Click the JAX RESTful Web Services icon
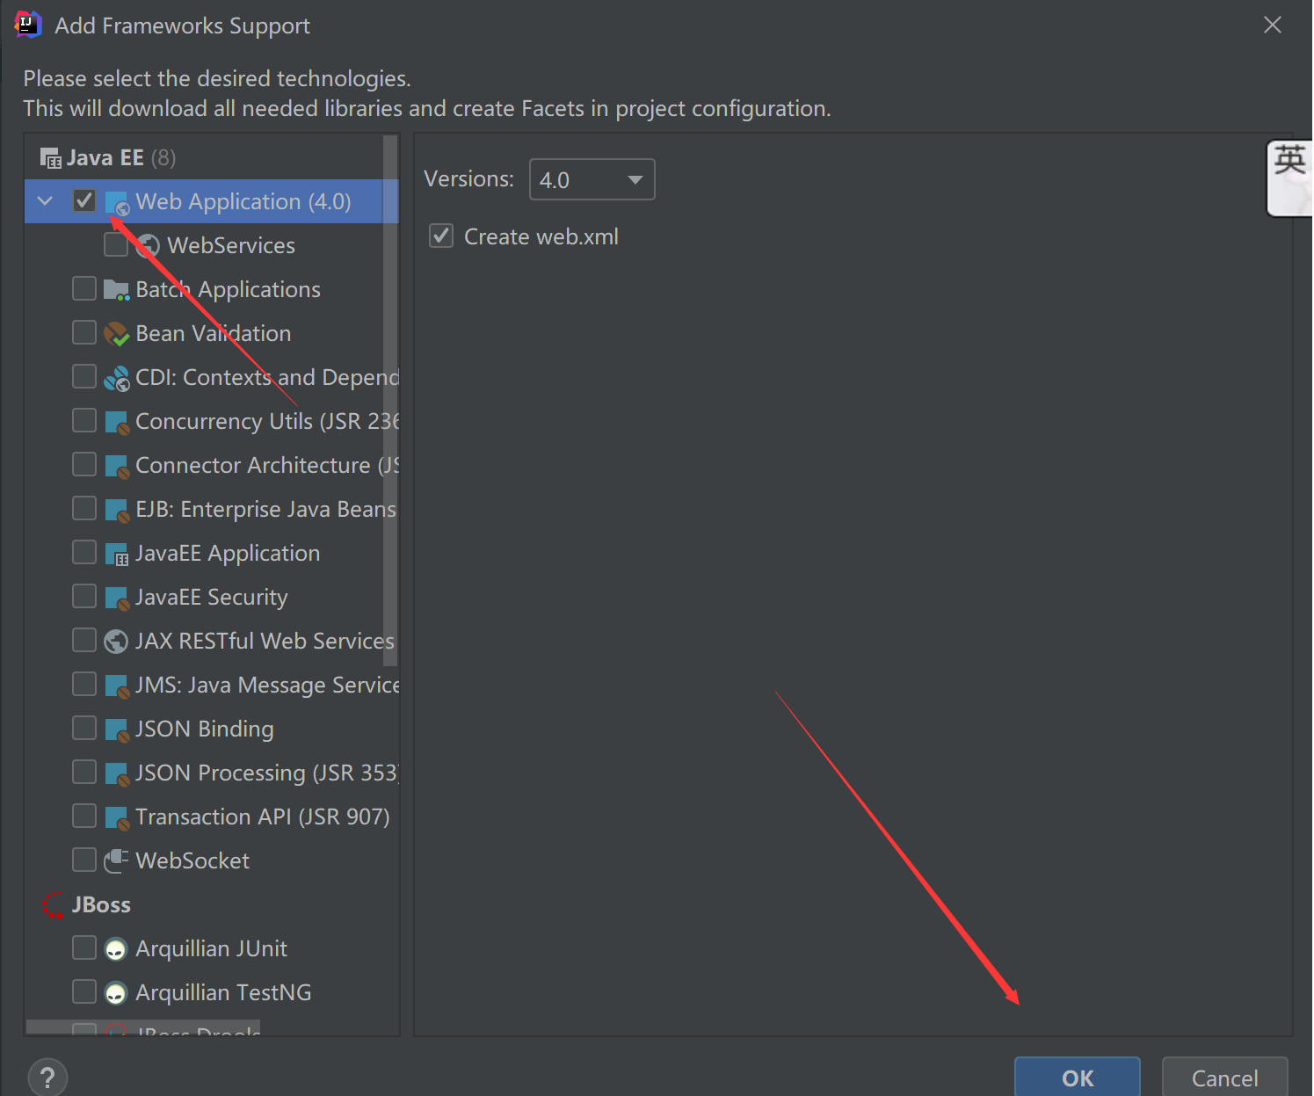Screen dimensions: 1314x1096 pyautogui.click(x=116, y=642)
